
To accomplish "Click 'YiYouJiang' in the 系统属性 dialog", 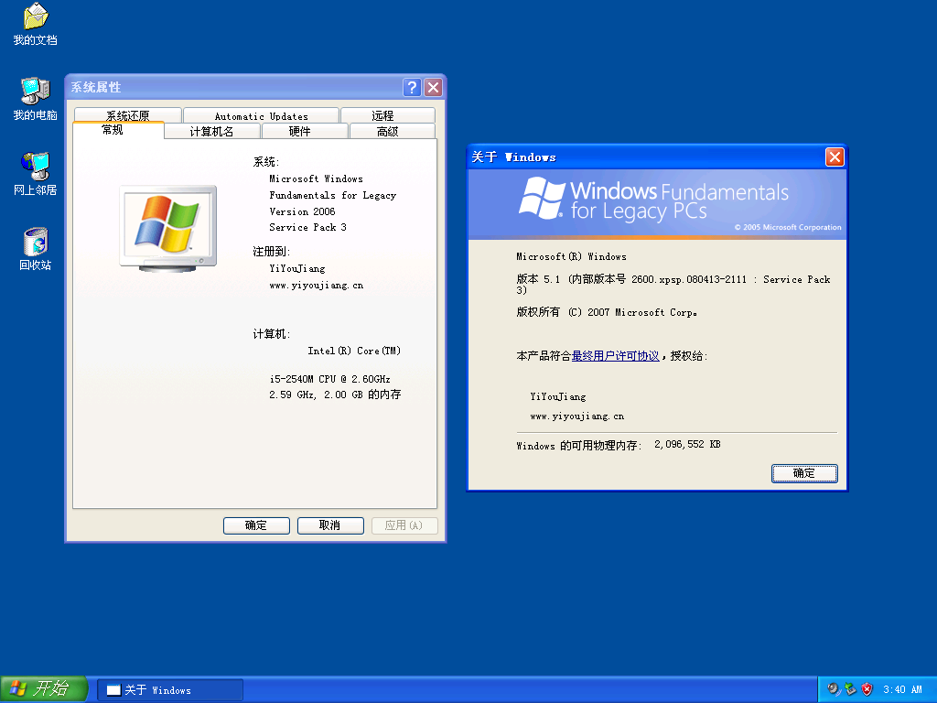I will point(297,269).
